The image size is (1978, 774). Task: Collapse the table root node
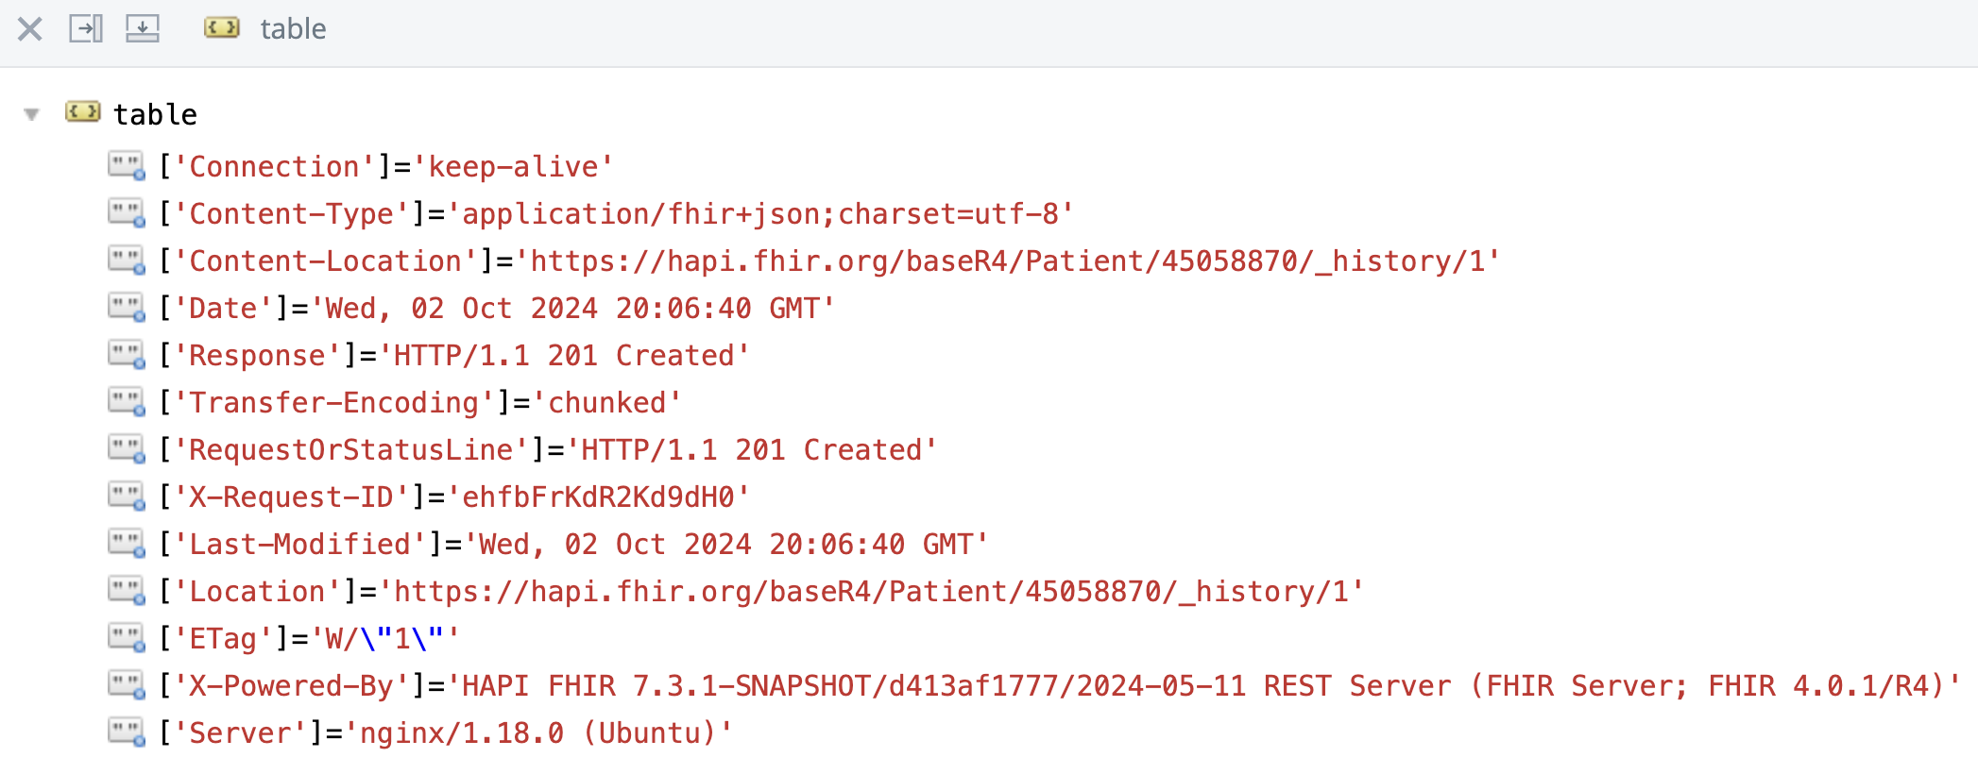point(32,115)
